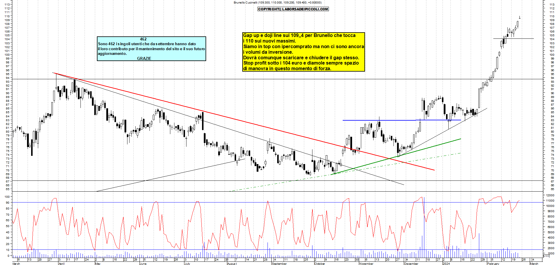Click the "May" month label on the time axis
The height and width of the screenshot is (265, 555).
point(98,264)
